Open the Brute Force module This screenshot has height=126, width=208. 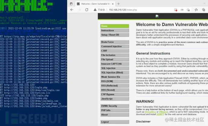[x=115, y=42]
